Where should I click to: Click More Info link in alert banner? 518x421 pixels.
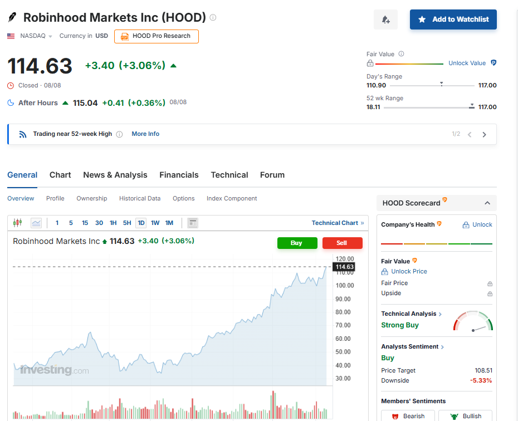click(x=145, y=134)
